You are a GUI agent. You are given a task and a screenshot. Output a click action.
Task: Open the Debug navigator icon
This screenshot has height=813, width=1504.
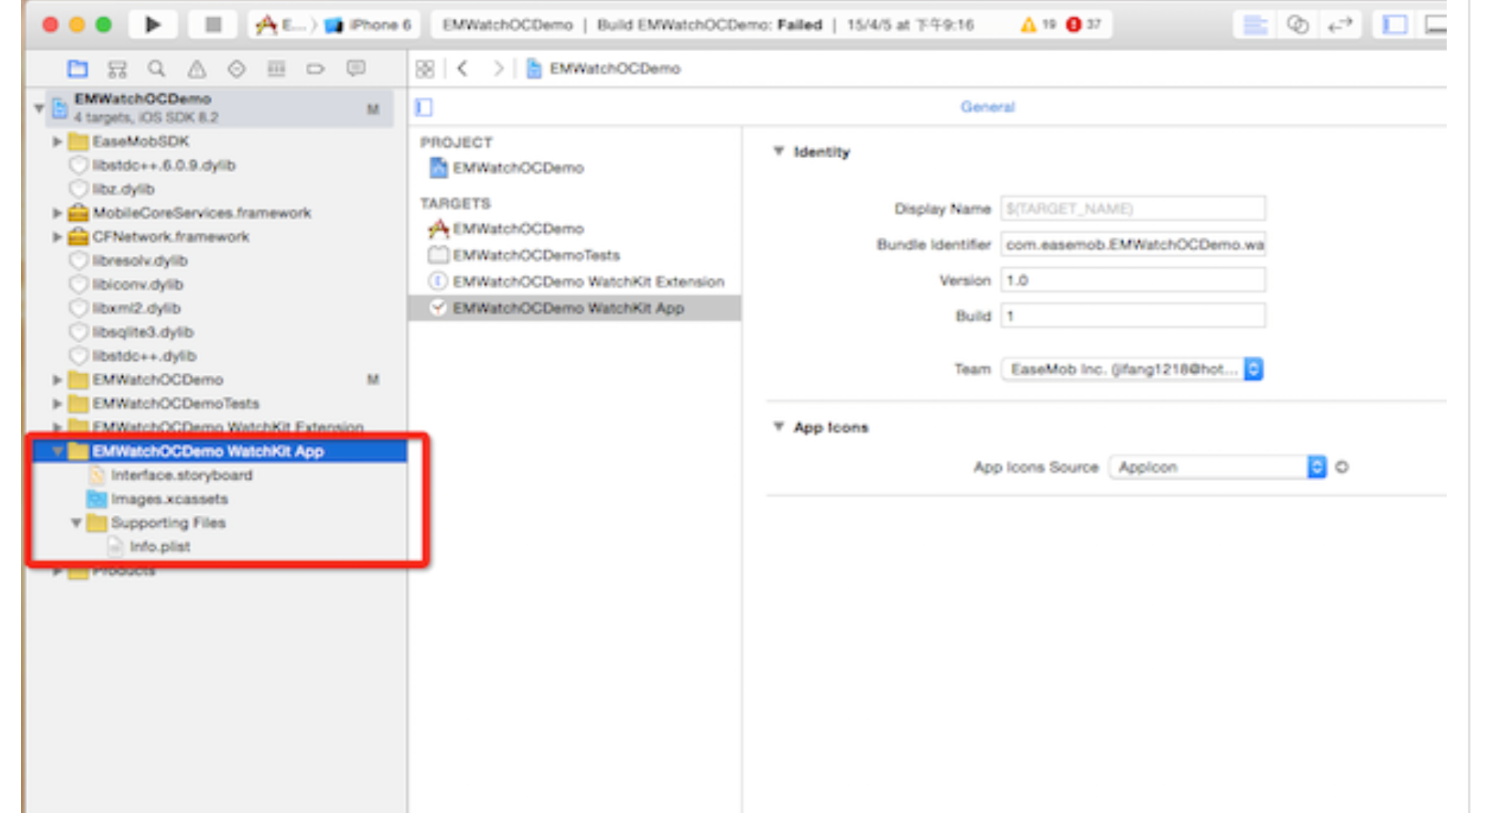coord(276,69)
